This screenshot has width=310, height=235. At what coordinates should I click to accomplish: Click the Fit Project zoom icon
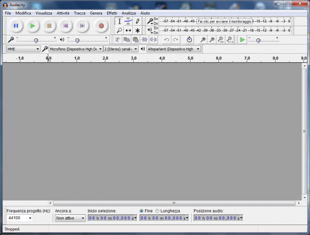pyautogui.click(x=230, y=40)
